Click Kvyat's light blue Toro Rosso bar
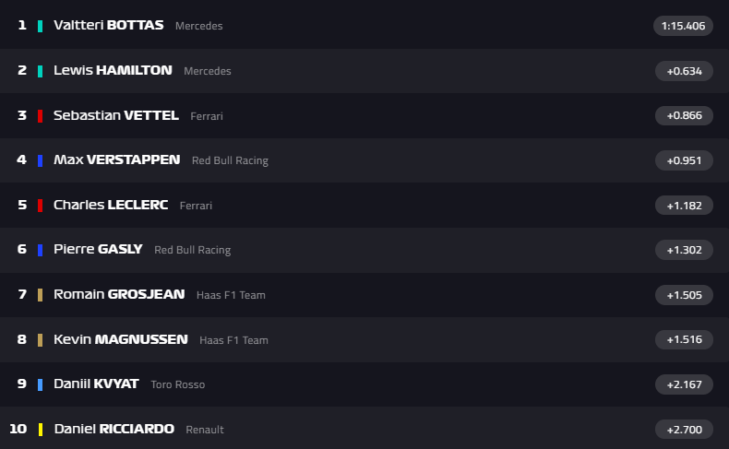This screenshot has width=729, height=449. (x=41, y=384)
